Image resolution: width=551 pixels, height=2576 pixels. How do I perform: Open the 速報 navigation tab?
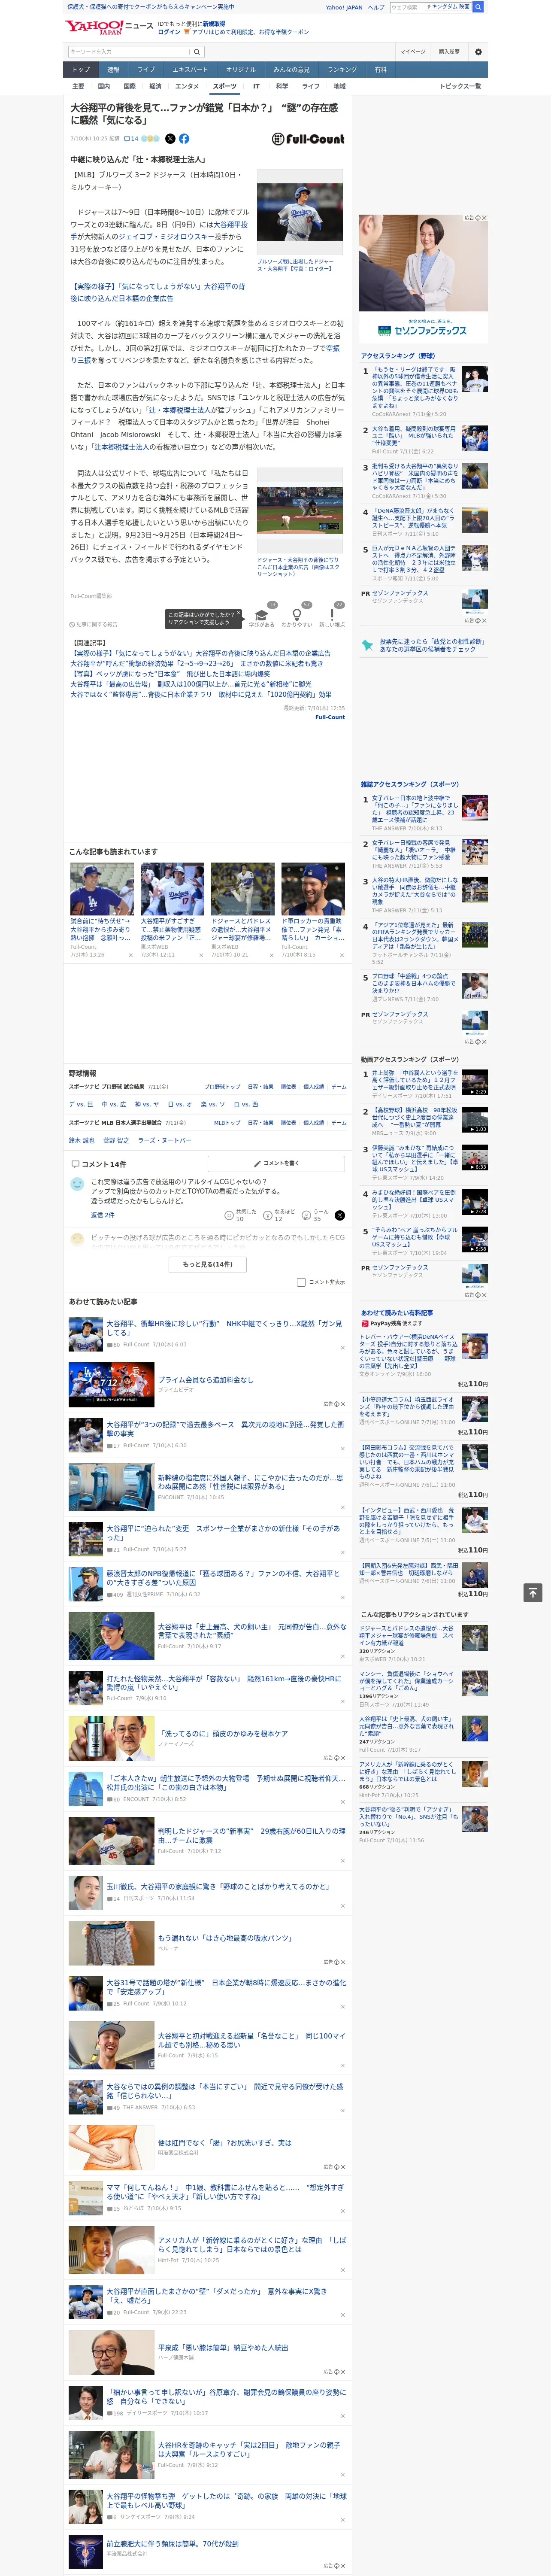tap(113, 69)
